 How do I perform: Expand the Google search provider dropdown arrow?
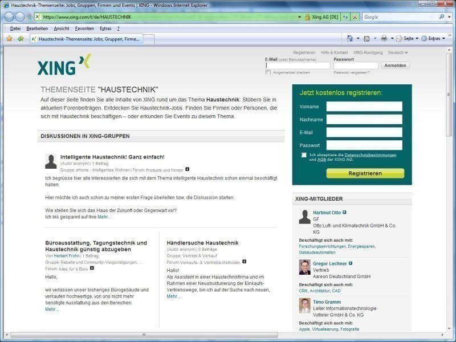[x=449, y=17]
